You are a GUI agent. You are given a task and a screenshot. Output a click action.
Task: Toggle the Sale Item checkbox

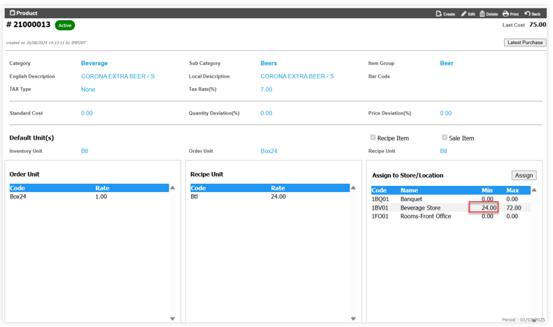point(445,138)
